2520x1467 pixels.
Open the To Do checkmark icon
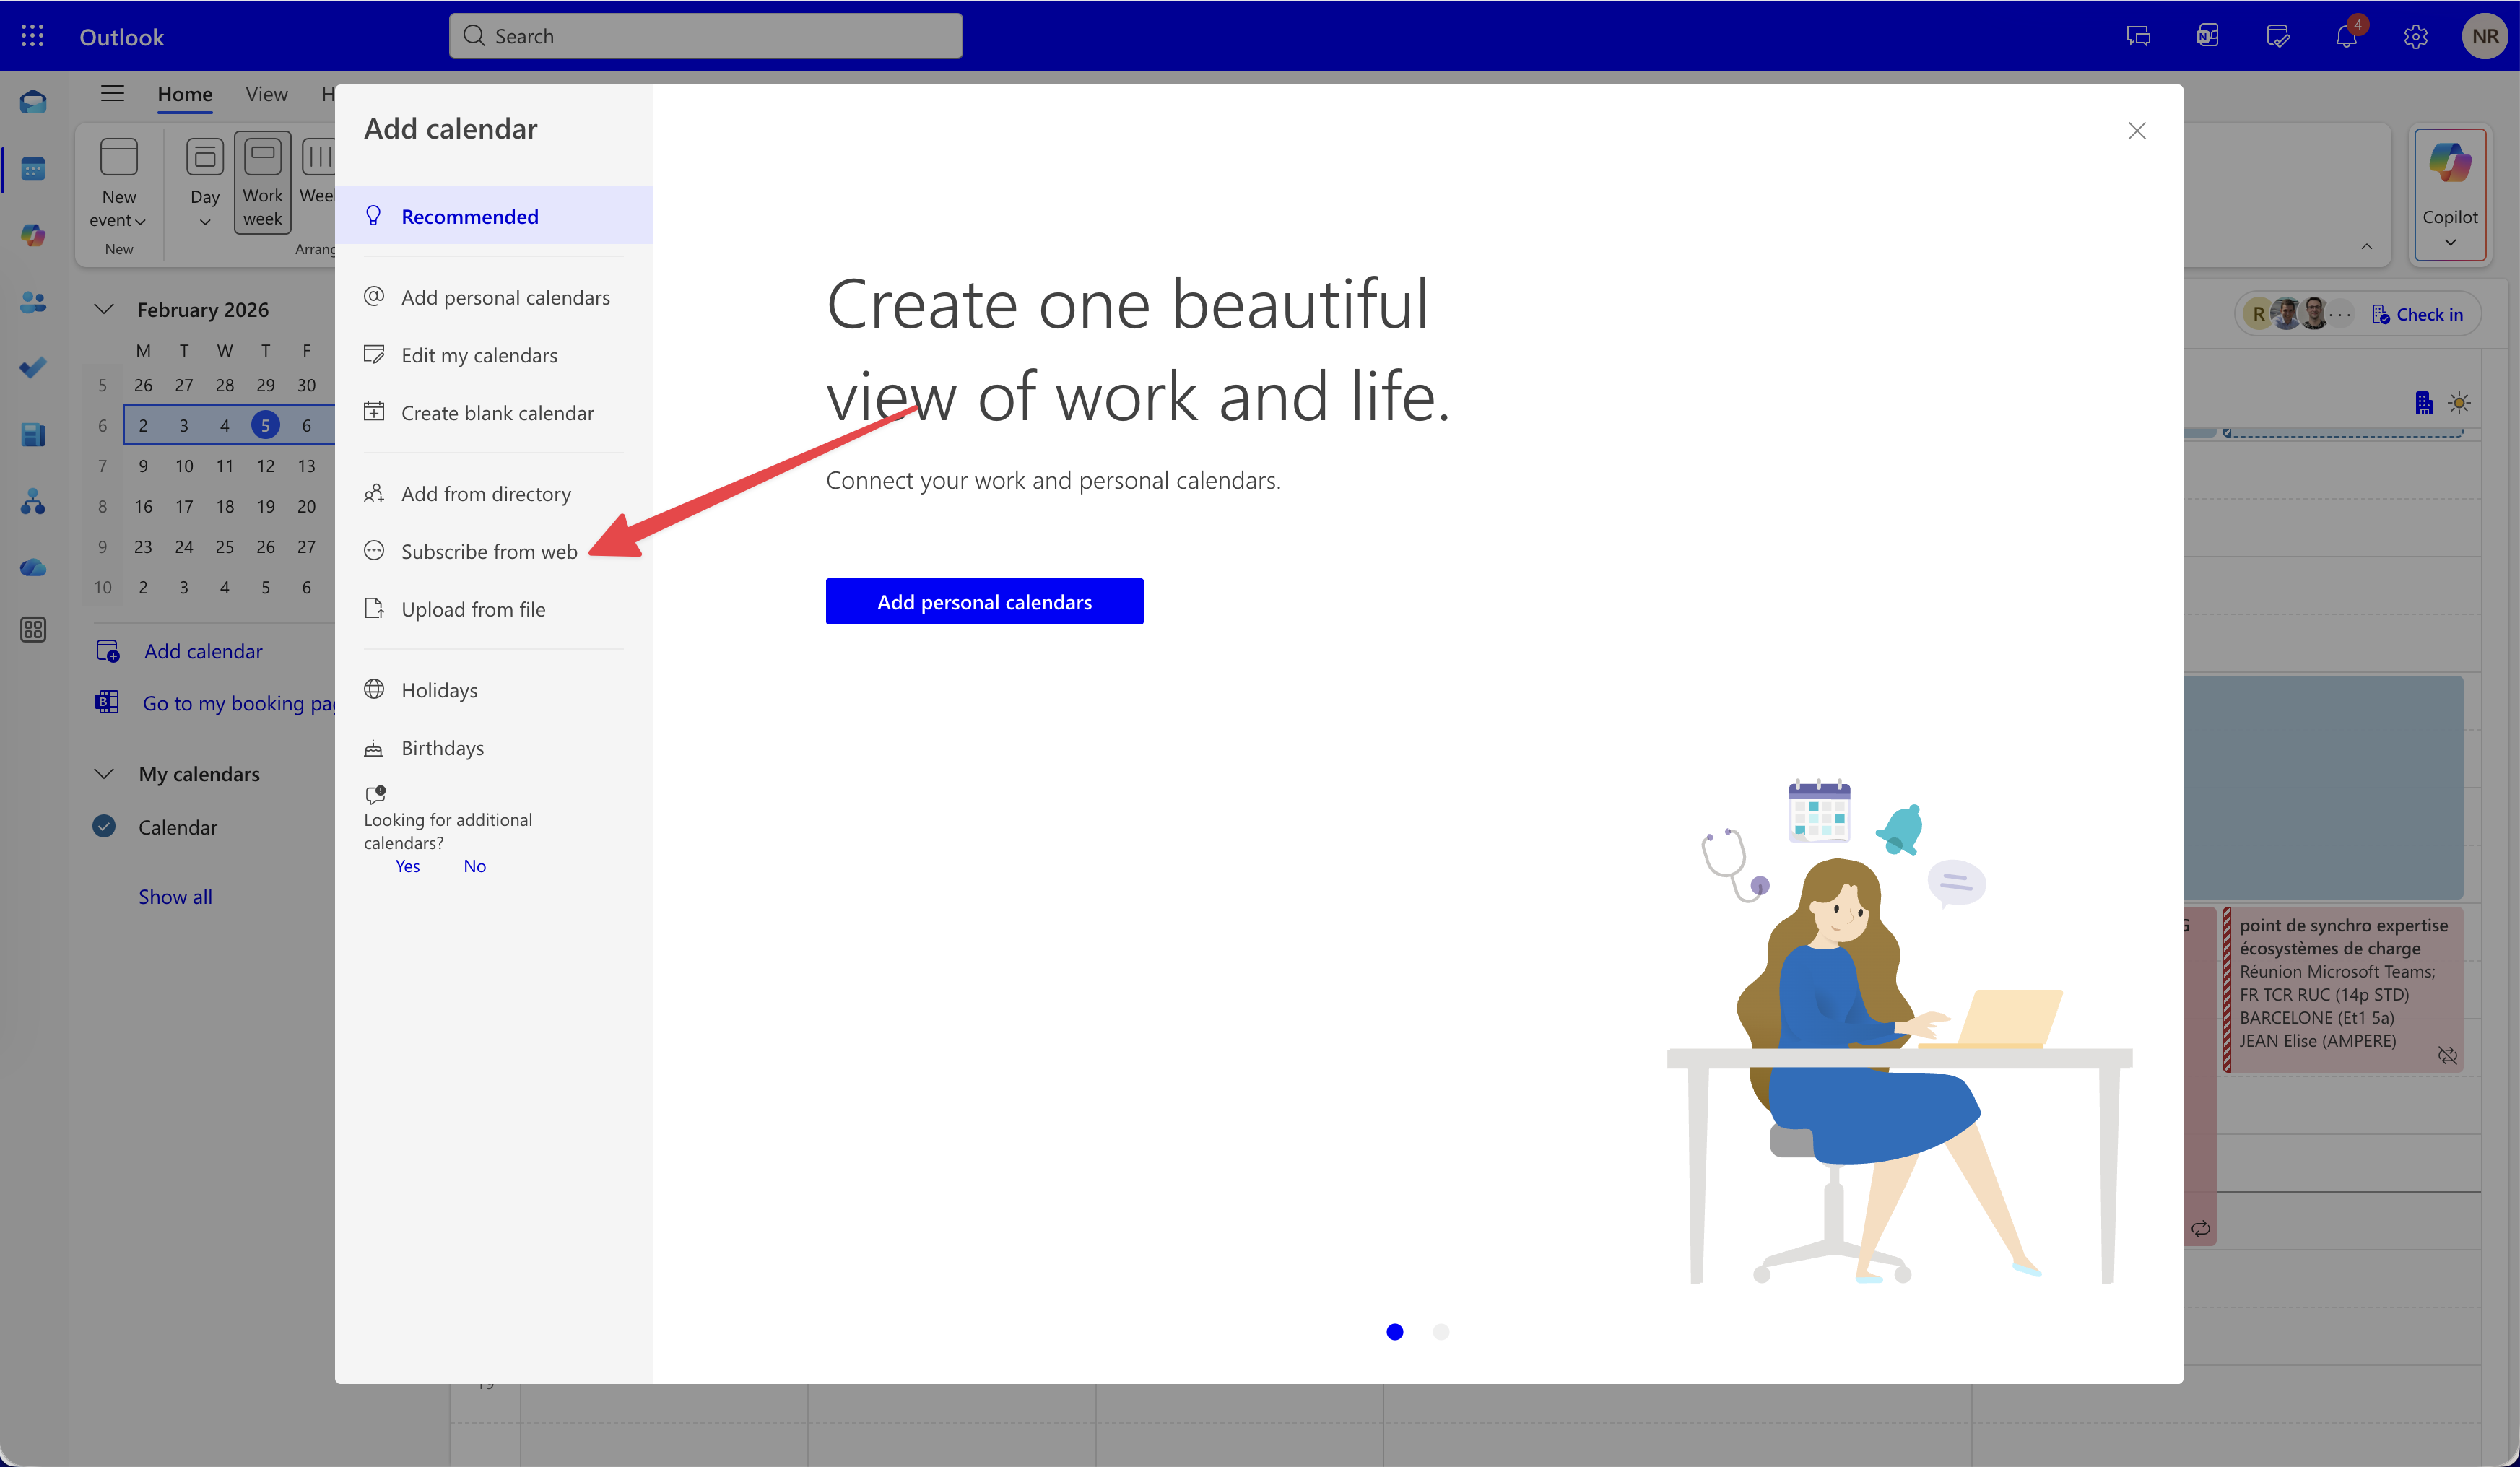(33, 368)
